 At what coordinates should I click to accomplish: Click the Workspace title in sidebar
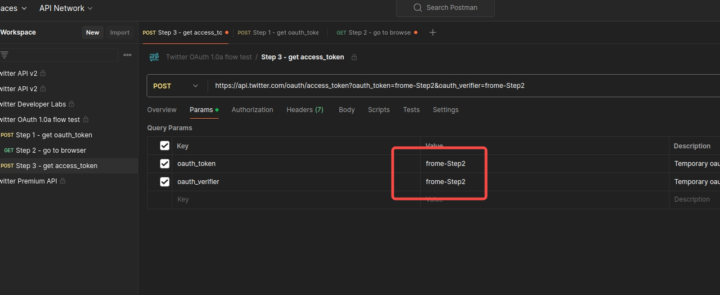pos(18,33)
